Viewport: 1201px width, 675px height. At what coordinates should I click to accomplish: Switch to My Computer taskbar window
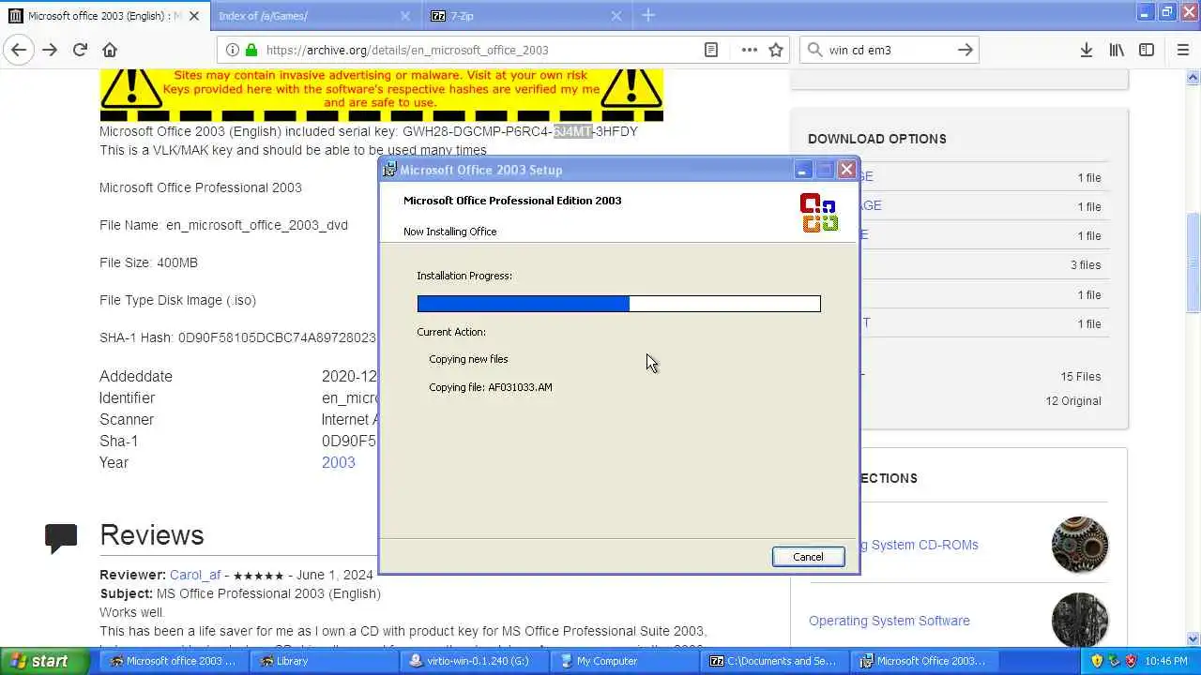pyautogui.click(x=626, y=661)
